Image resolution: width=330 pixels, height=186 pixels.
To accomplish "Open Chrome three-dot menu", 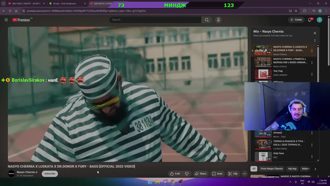I will pyautogui.click(x=326, y=11).
